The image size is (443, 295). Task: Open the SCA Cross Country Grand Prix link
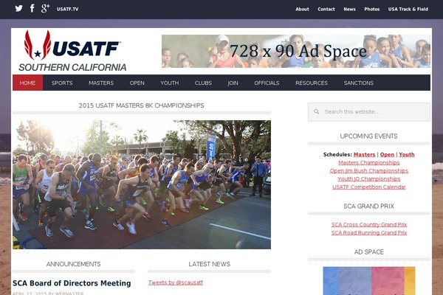coord(369,224)
